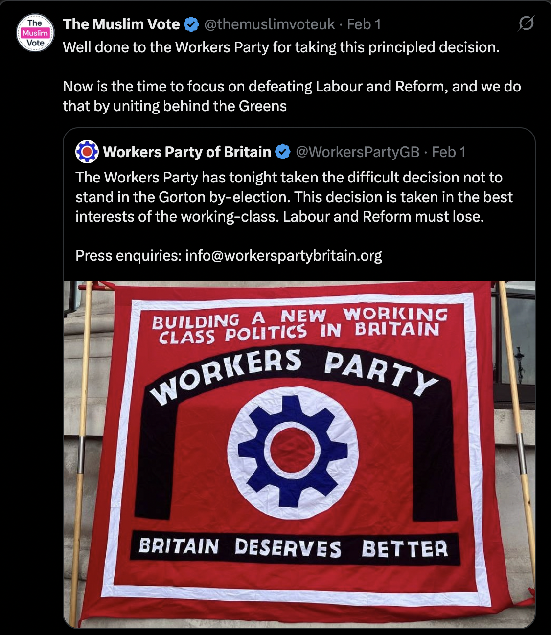551x635 pixels.
Task: Click 'Well done to the Workers Party' line
Action: [281, 47]
